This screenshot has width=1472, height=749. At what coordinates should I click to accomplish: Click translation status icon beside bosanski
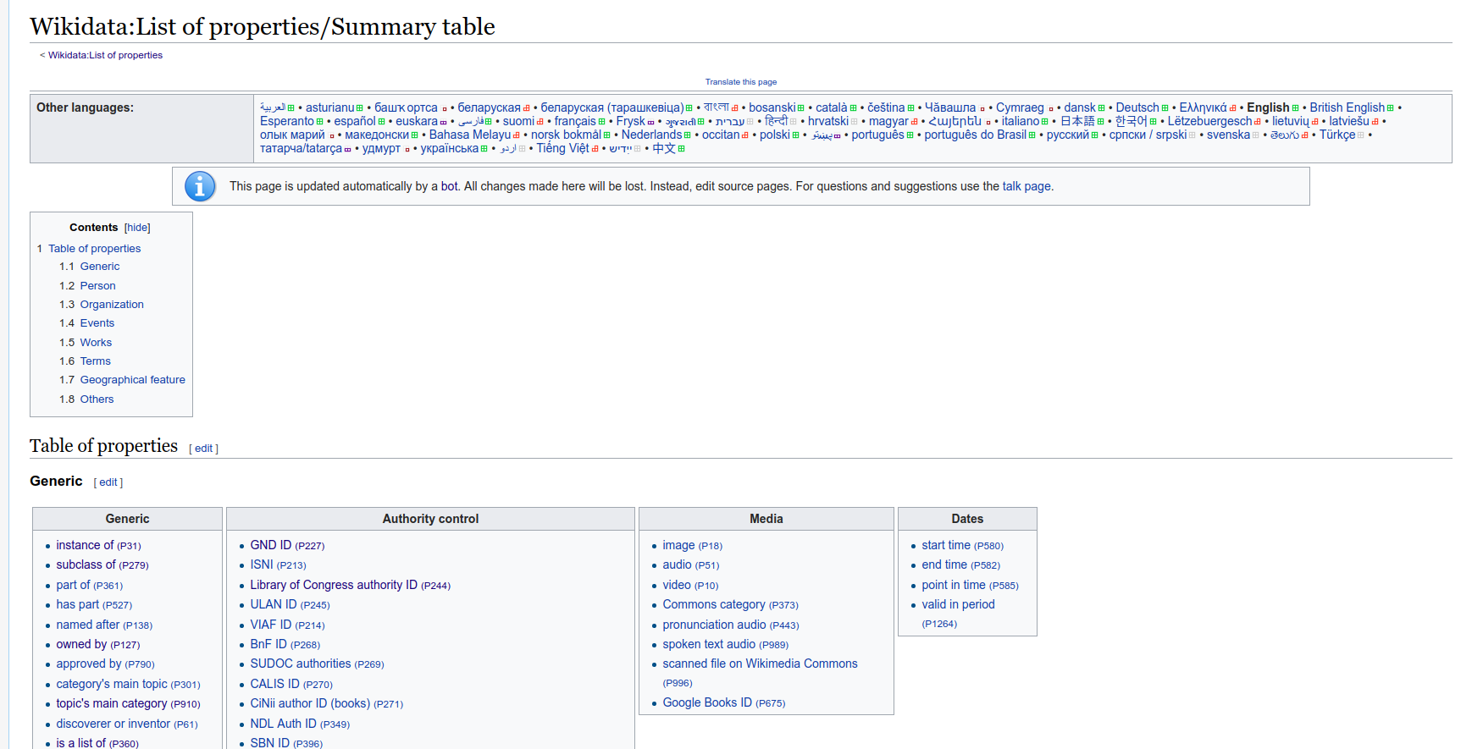point(800,108)
